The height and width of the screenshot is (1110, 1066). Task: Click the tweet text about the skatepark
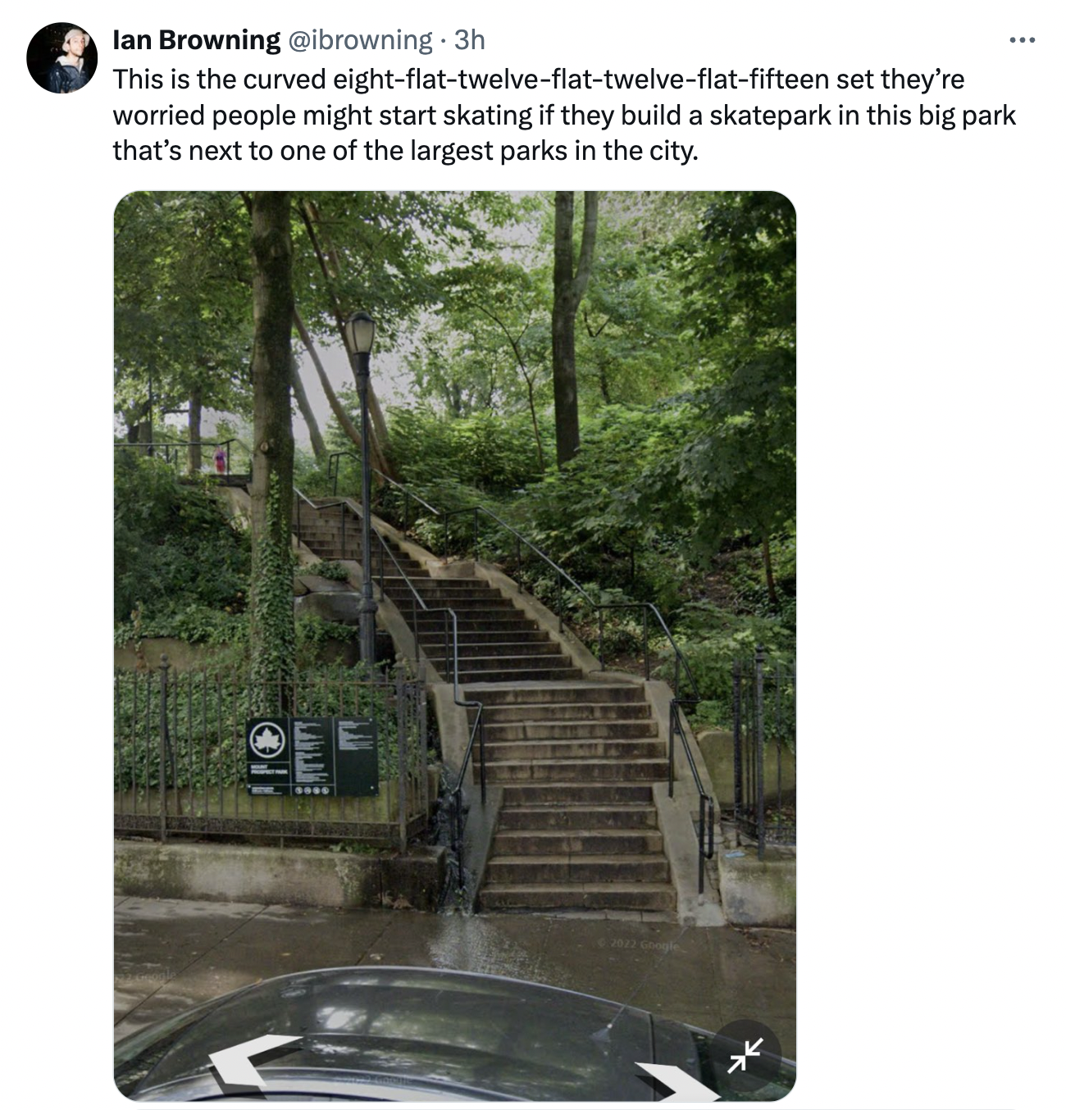(x=564, y=115)
